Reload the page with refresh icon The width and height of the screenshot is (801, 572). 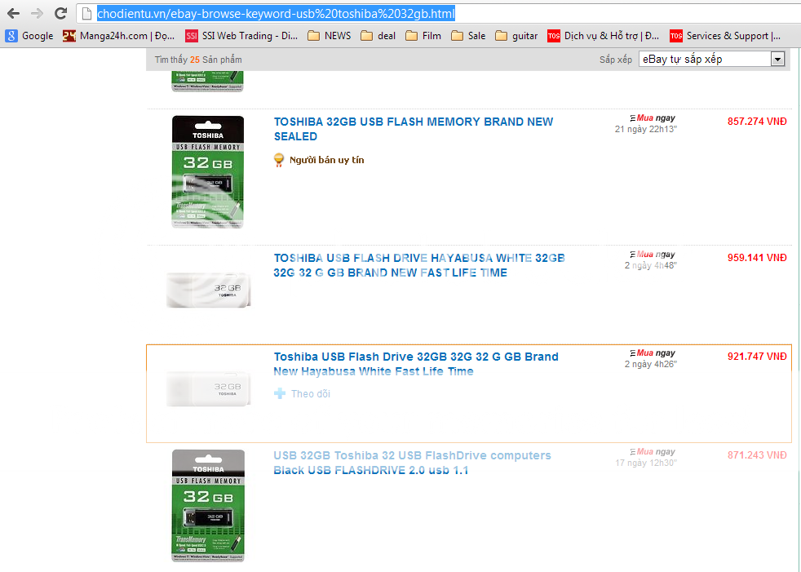point(61,13)
